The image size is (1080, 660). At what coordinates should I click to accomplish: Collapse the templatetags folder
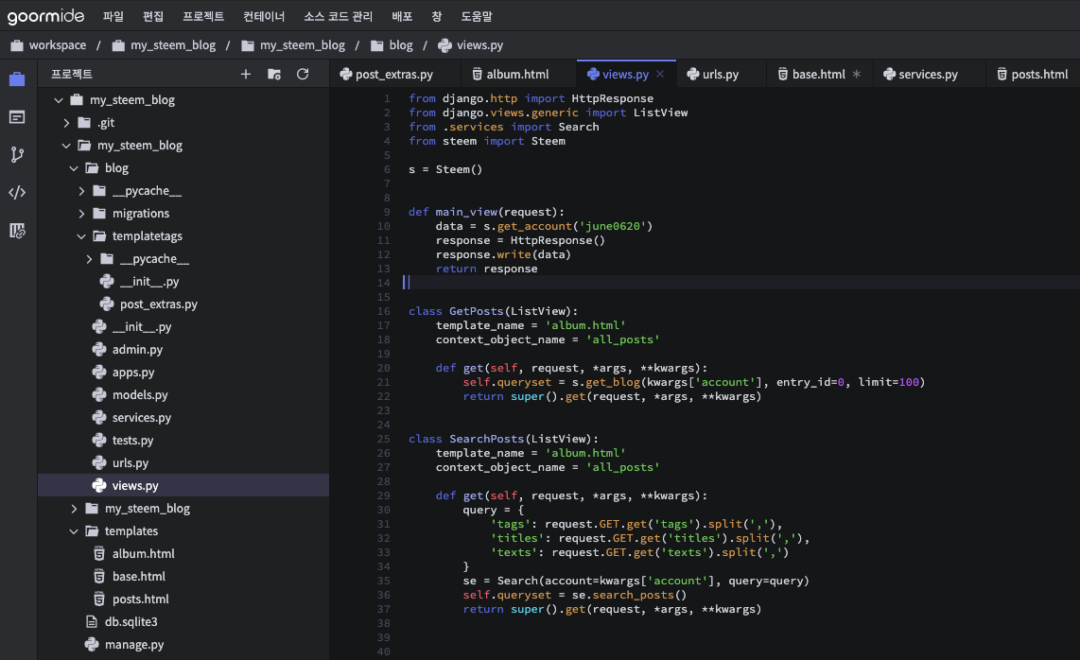click(x=82, y=236)
